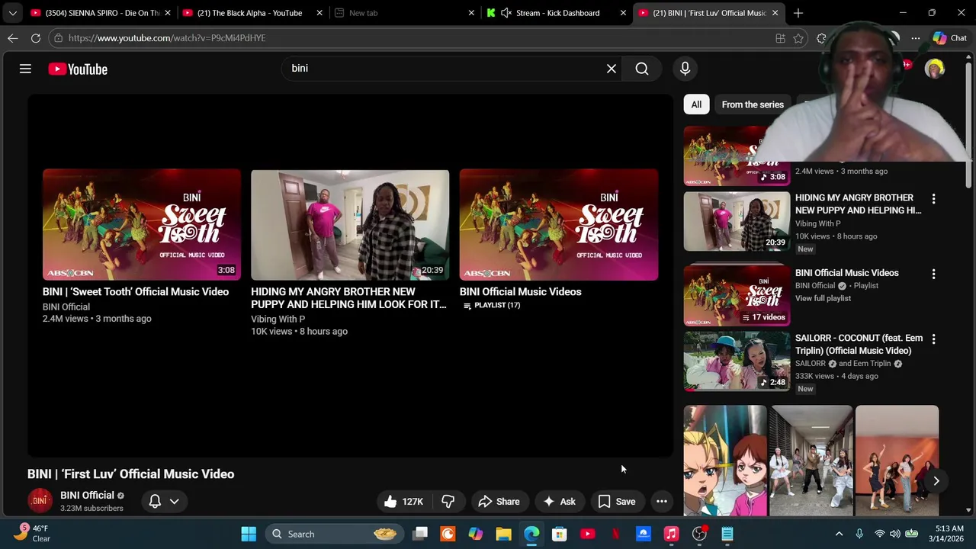Click the notification bell for BINI Official

155,501
